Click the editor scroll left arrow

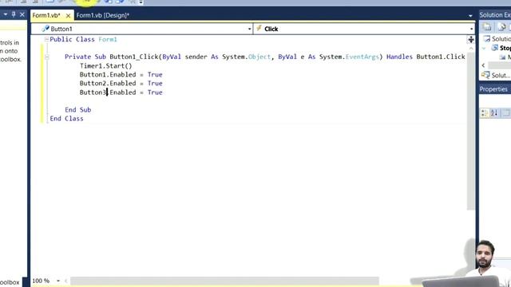tap(65, 281)
